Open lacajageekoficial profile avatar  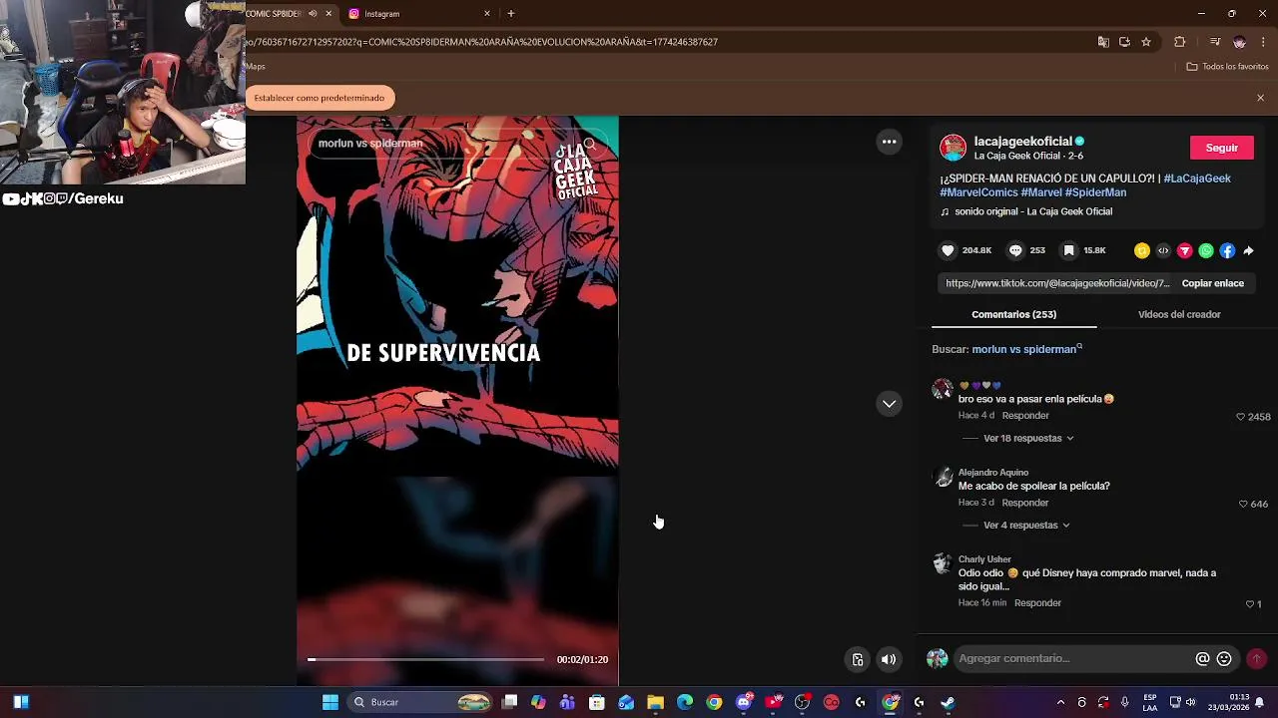tap(954, 148)
